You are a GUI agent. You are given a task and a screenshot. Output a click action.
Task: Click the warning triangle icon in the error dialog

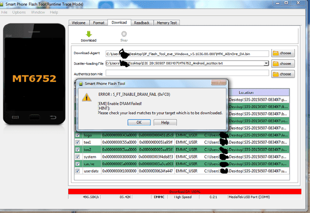pyautogui.click(x=87, y=97)
